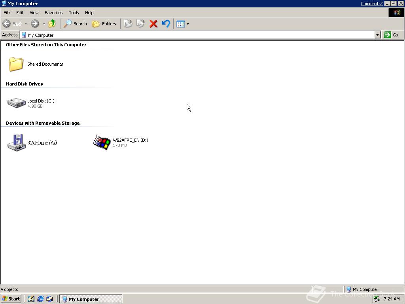Click the Shared Documents label
Viewport: 405px width, 304px height.
45,64
